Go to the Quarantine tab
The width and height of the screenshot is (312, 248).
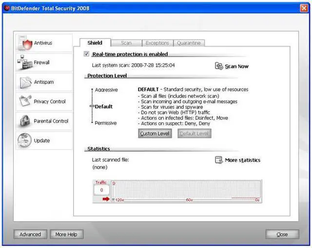tap(188, 43)
